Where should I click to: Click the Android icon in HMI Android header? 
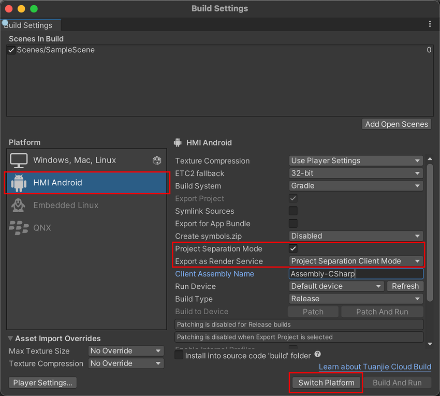[x=178, y=143]
